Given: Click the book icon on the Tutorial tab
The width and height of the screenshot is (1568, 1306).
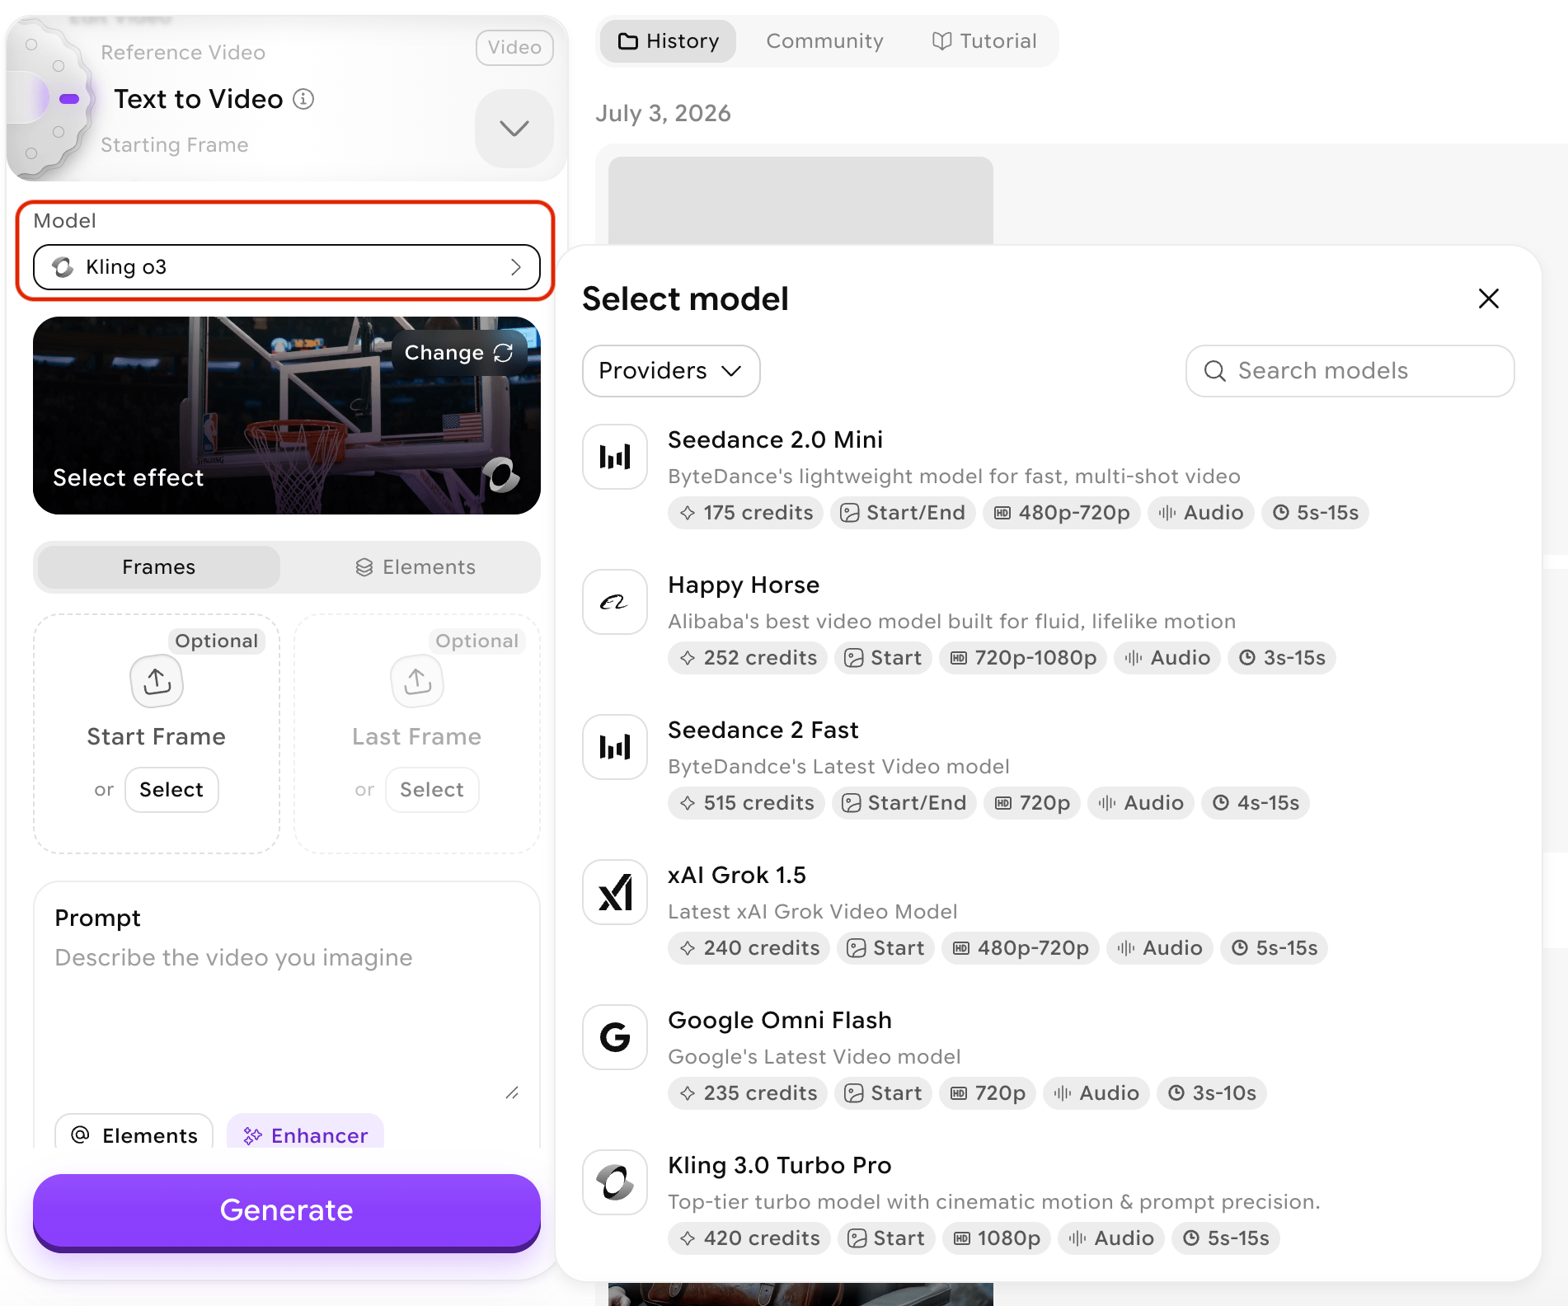Looking at the screenshot, I should point(942,41).
